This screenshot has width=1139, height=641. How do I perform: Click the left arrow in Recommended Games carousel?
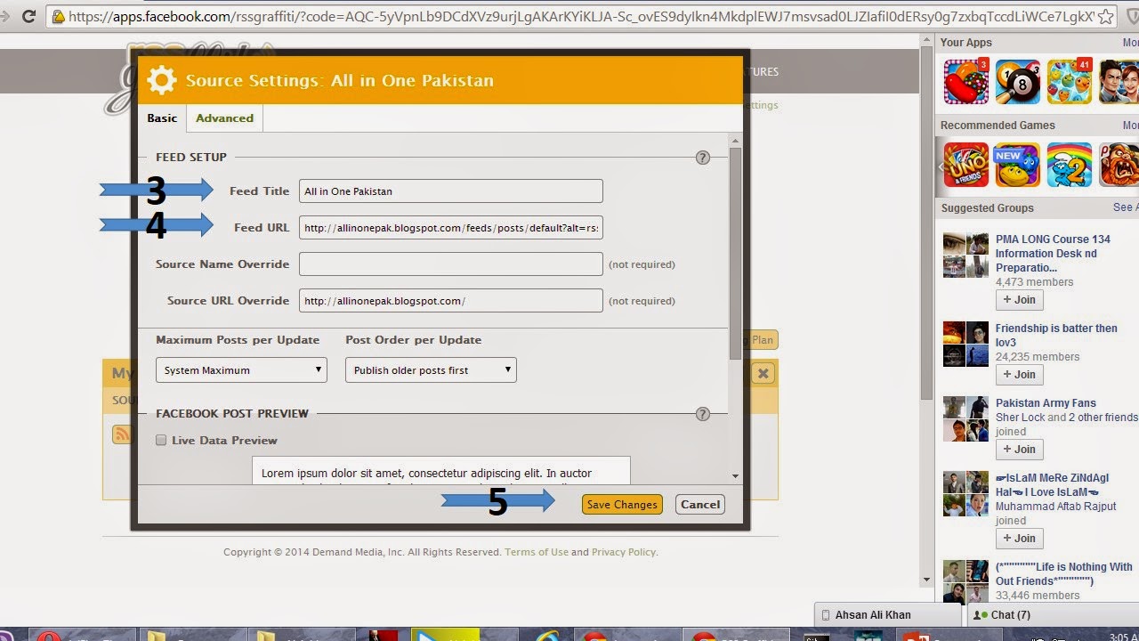click(942, 166)
